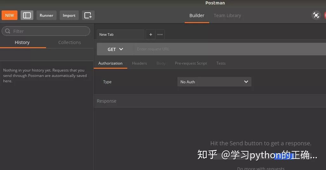Open the Headers tab
The height and width of the screenshot is (170, 326).
pyautogui.click(x=139, y=63)
